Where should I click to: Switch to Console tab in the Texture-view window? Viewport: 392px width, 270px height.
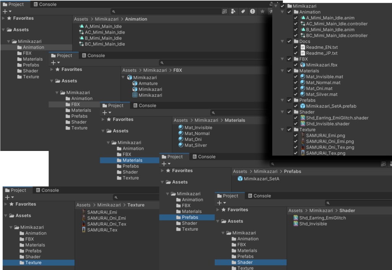pyautogui.click(x=47, y=190)
